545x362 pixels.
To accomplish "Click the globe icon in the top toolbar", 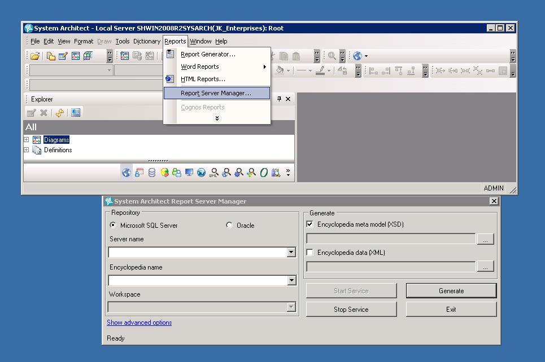I will click(357, 56).
